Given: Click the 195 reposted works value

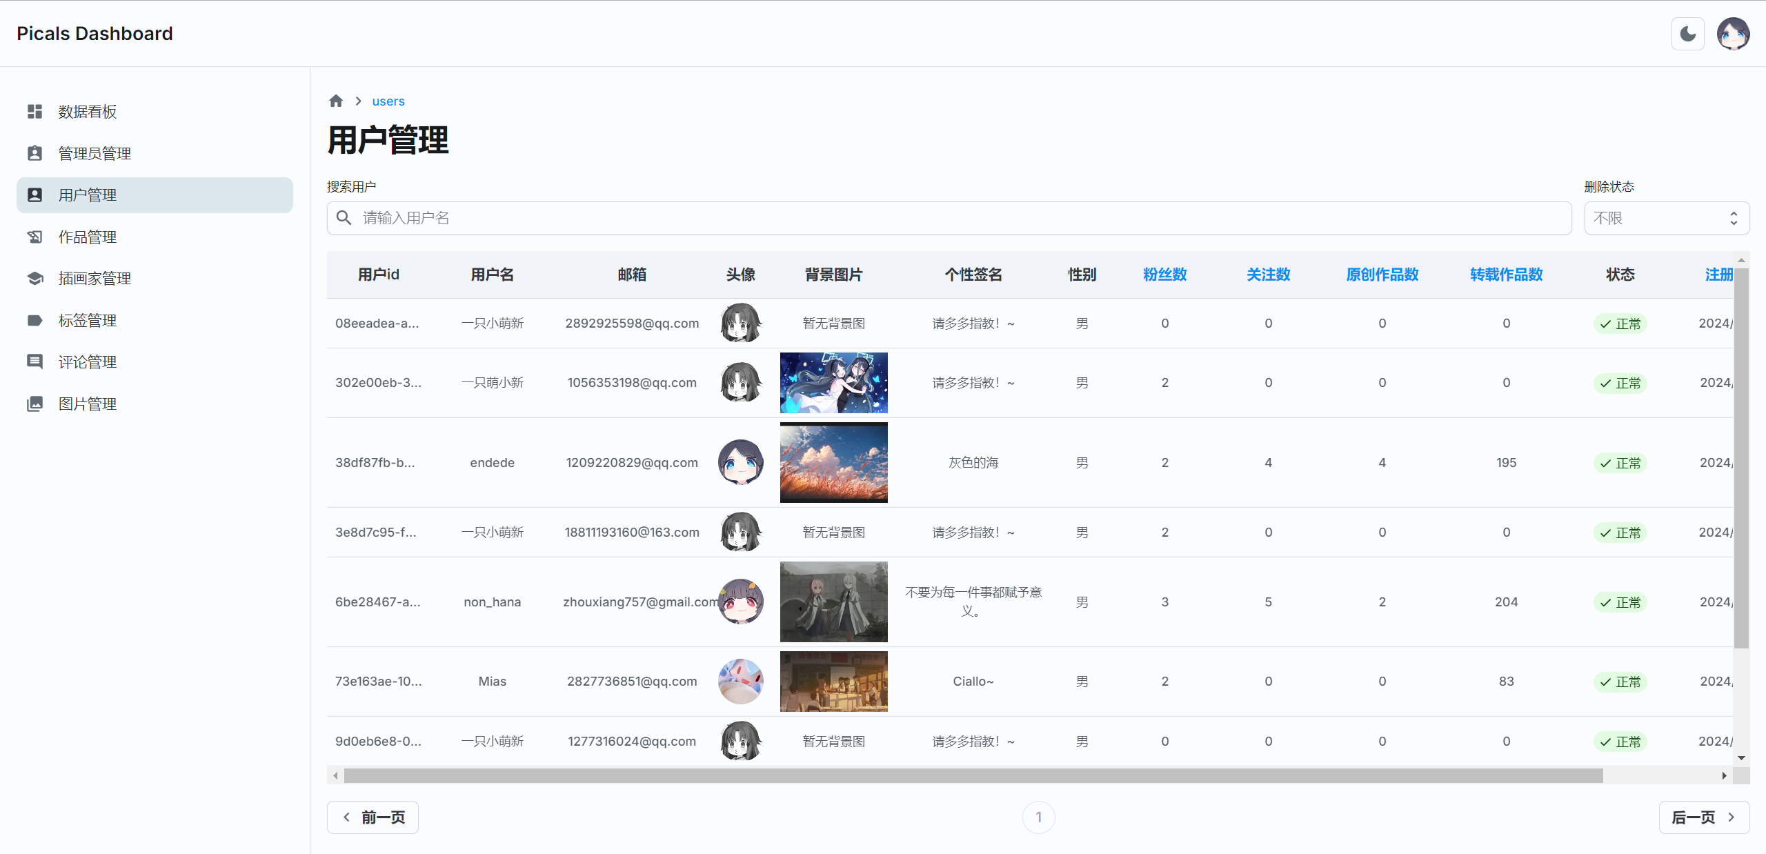Looking at the screenshot, I should coord(1506,462).
